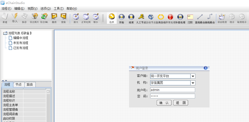This screenshot has width=249, height=122.
Task: Select the 直线路由 straight route tool
Action: (200, 18)
